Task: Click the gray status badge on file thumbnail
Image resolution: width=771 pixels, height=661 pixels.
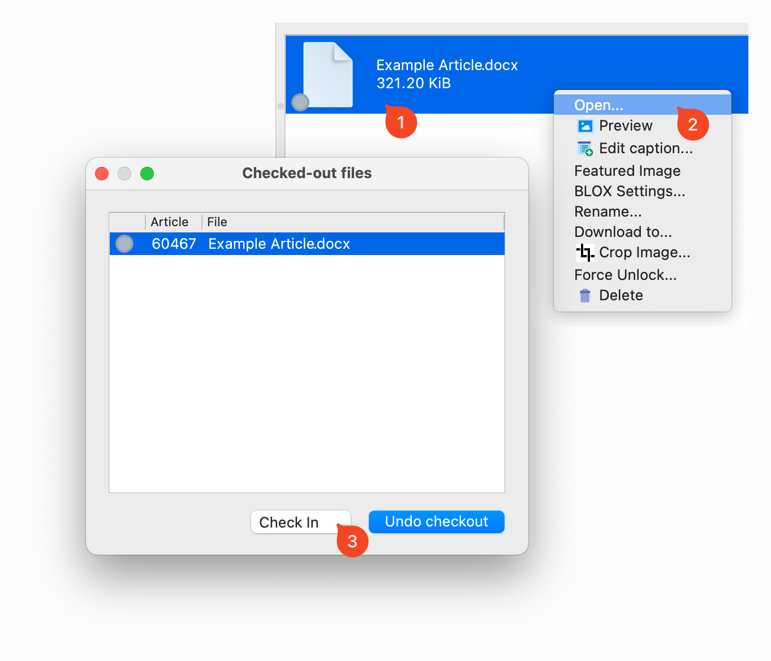Action: pos(300,102)
